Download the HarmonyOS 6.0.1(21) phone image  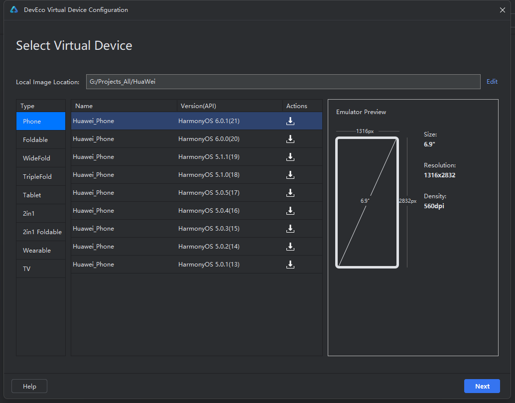tap(290, 121)
